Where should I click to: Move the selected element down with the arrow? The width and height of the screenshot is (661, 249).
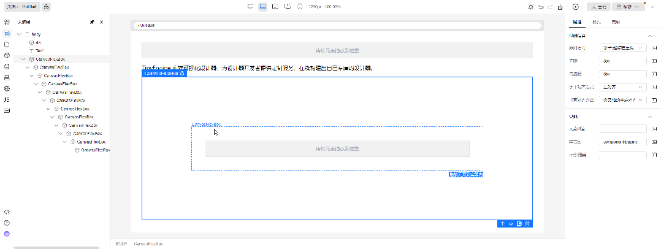point(511,224)
